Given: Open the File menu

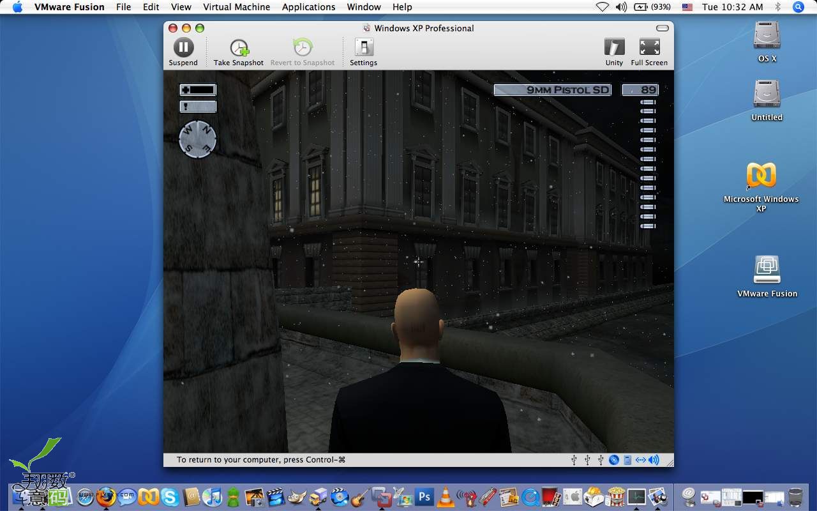Looking at the screenshot, I should coord(123,7).
